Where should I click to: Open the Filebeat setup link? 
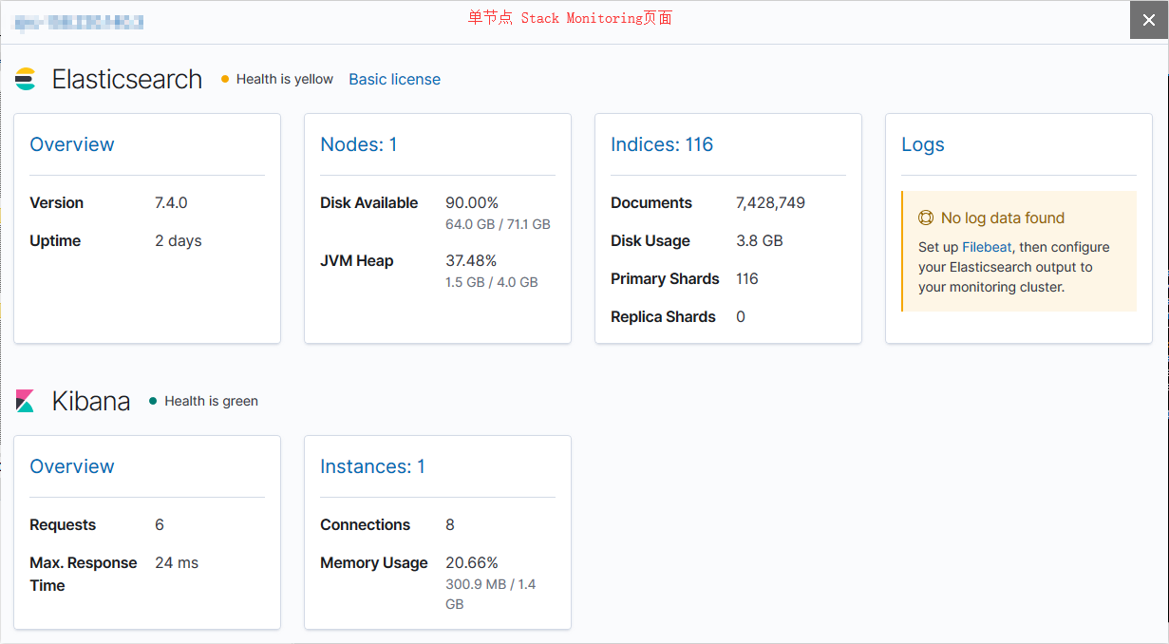coord(987,247)
